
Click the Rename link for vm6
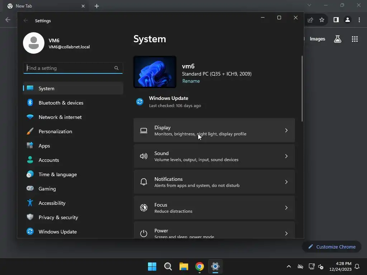191,81
